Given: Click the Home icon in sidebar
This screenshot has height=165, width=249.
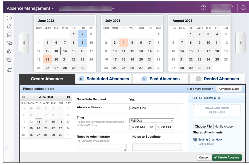Looking at the screenshot, I should (x=9, y=26).
